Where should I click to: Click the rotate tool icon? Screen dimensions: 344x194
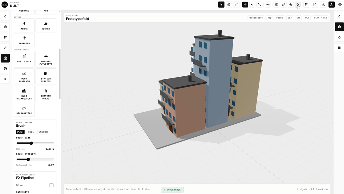[x=252, y=5]
